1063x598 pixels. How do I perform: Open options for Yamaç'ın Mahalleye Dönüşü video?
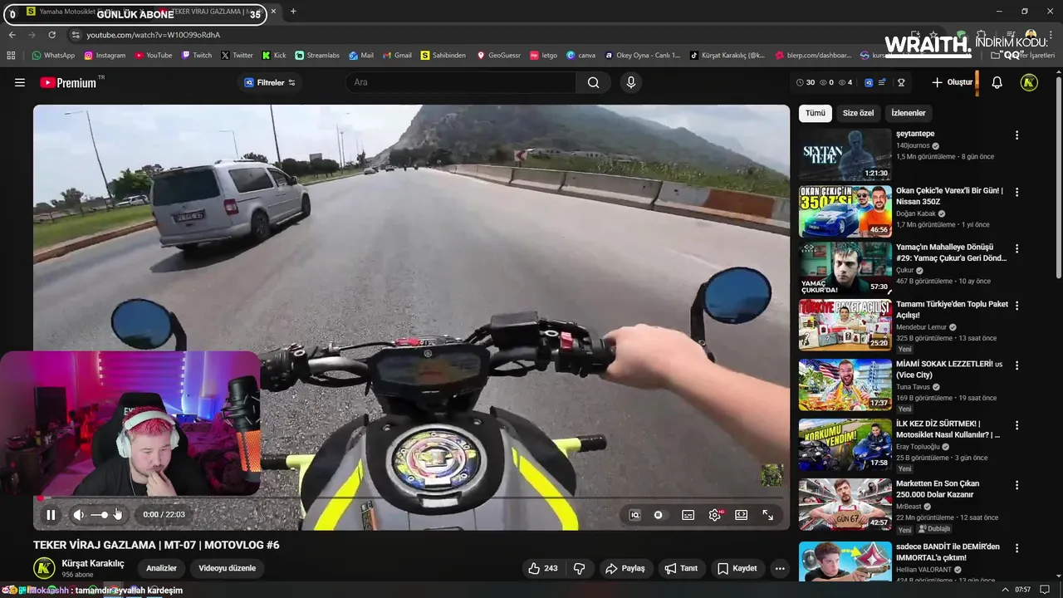[x=1016, y=248]
